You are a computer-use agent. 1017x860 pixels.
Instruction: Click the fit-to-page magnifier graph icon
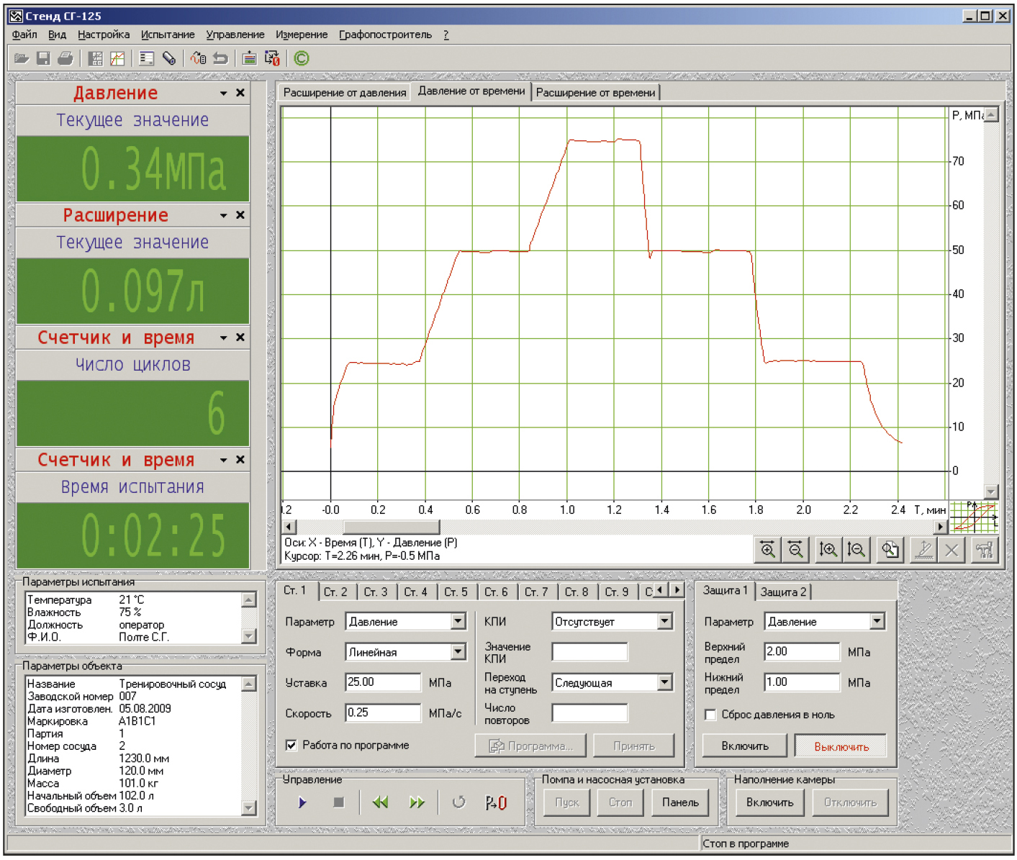[x=890, y=550]
